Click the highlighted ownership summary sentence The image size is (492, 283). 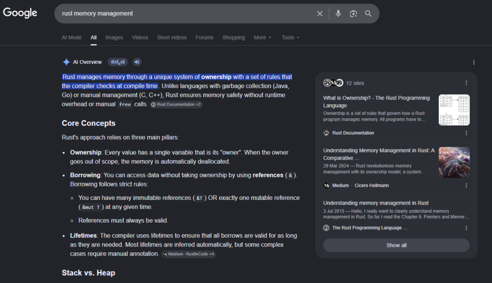tap(177, 81)
